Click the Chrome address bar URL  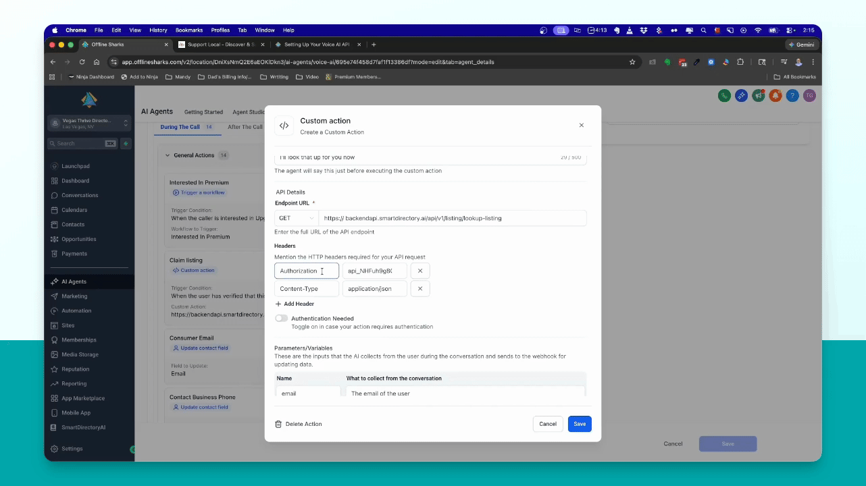point(308,62)
